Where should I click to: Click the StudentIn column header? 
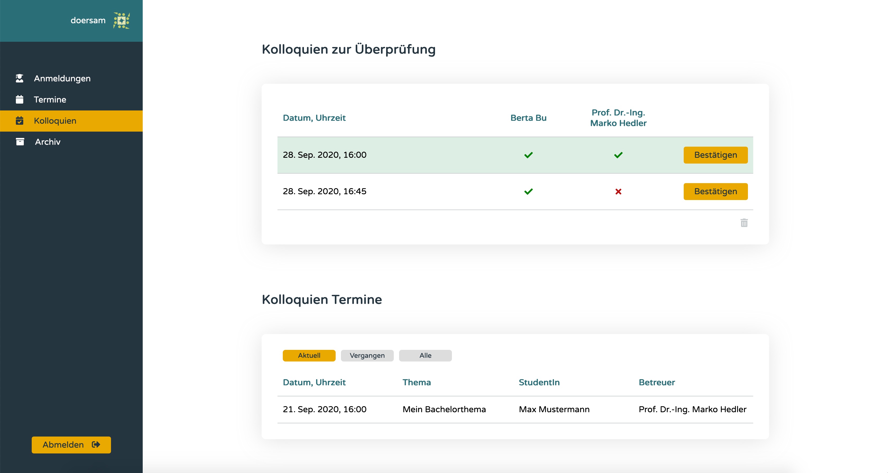tap(539, 382)
